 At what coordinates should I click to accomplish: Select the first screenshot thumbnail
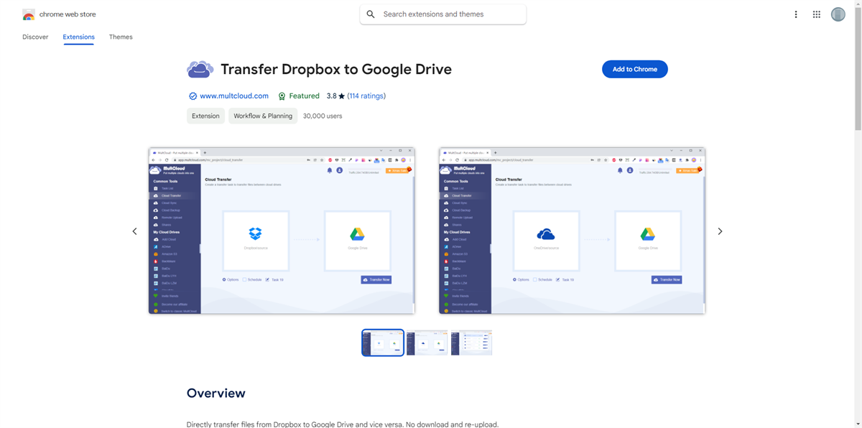point(383,343)
